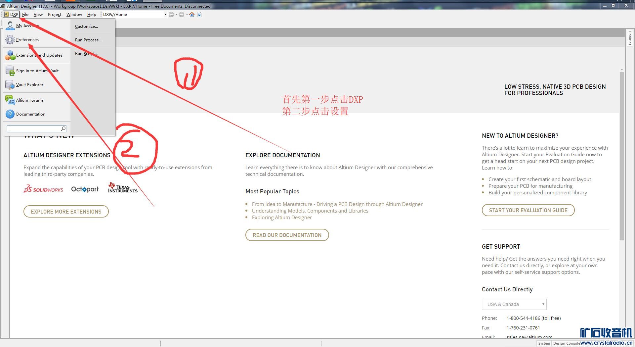Click the magnifier icon in DXP menu search
This screenshot has height=347, width=635.
(x=63, y=128)
